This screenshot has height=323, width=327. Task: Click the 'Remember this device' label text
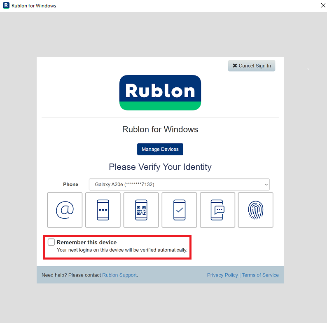(x=86, y=242)
